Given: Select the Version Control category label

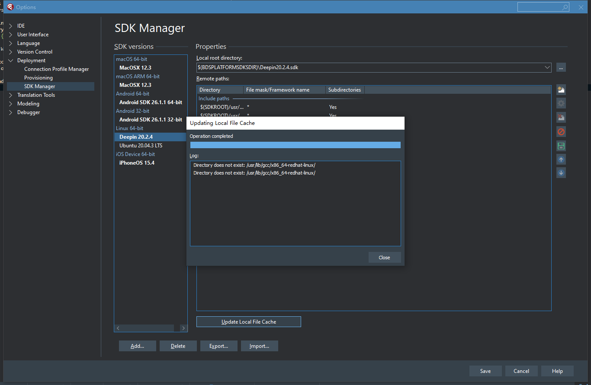Looking at the screenshot, I should pyautogui.click(x=35, y=52).
